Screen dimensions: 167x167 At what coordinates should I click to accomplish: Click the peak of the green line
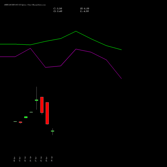(x=76, y=31)
